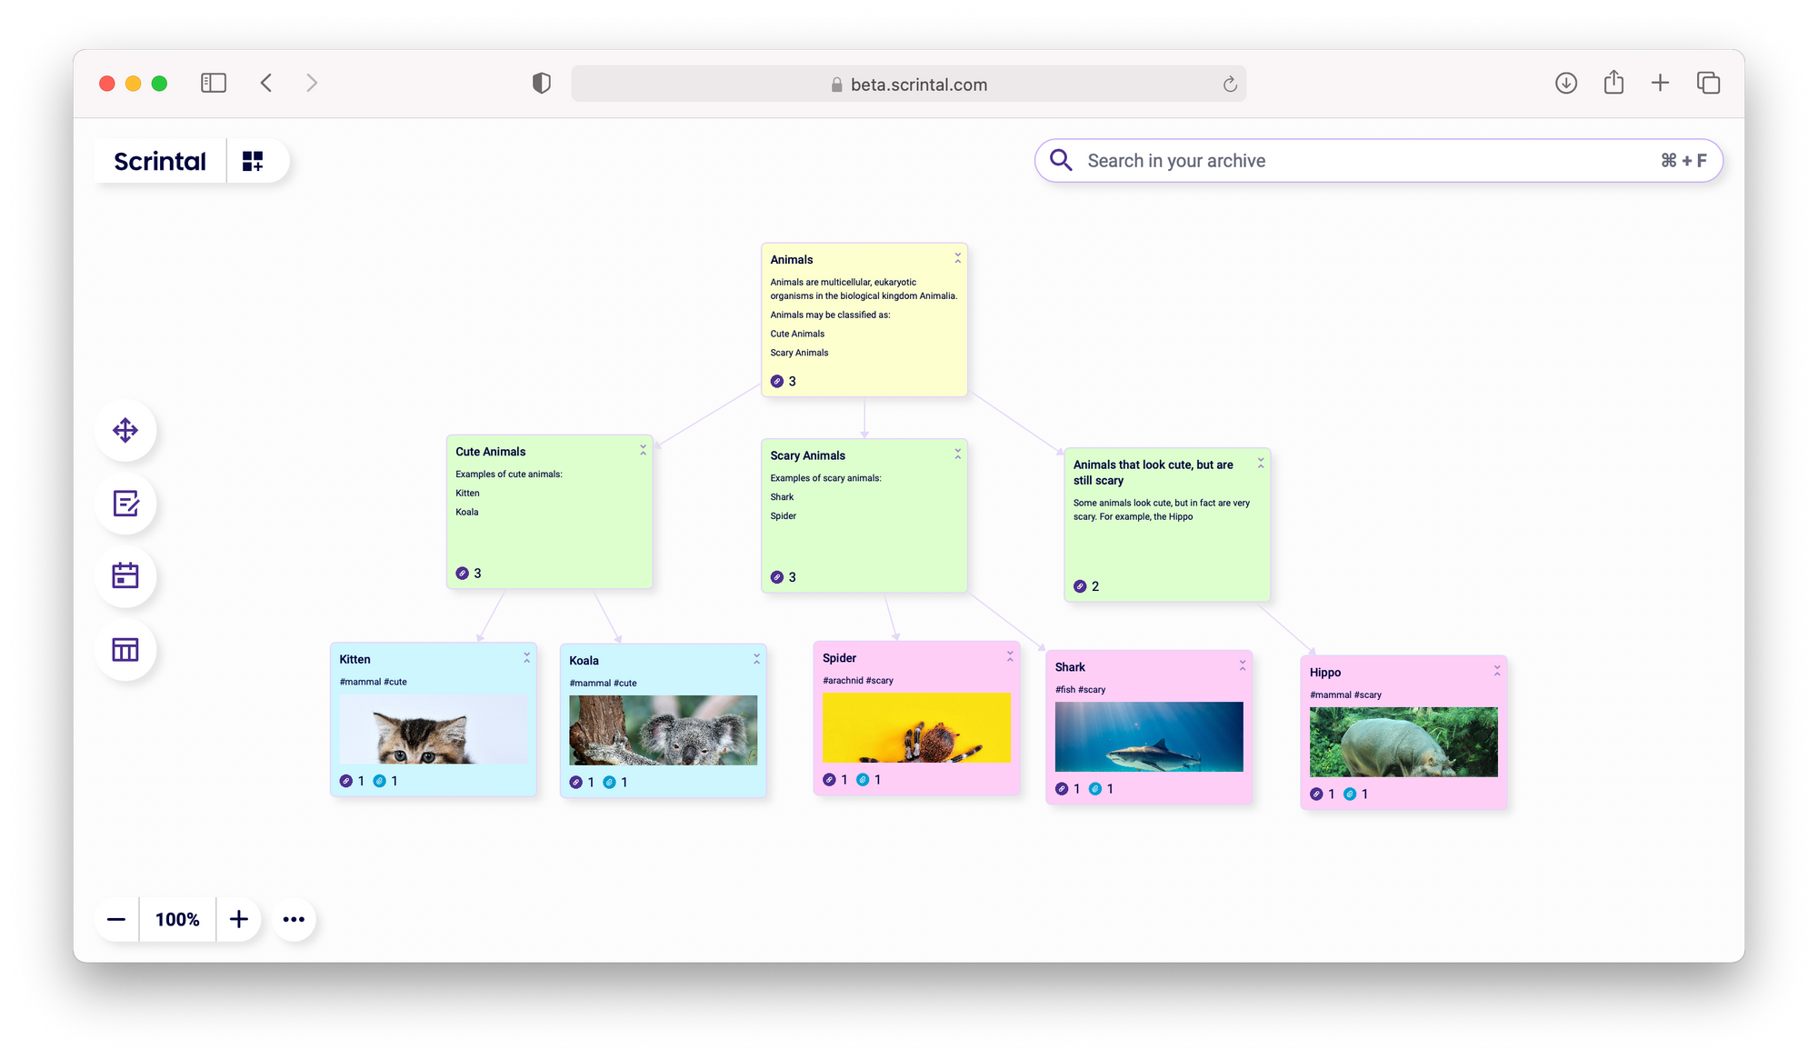Click the Search in your archive field

pyautogui.click(x=1363, y=161)
